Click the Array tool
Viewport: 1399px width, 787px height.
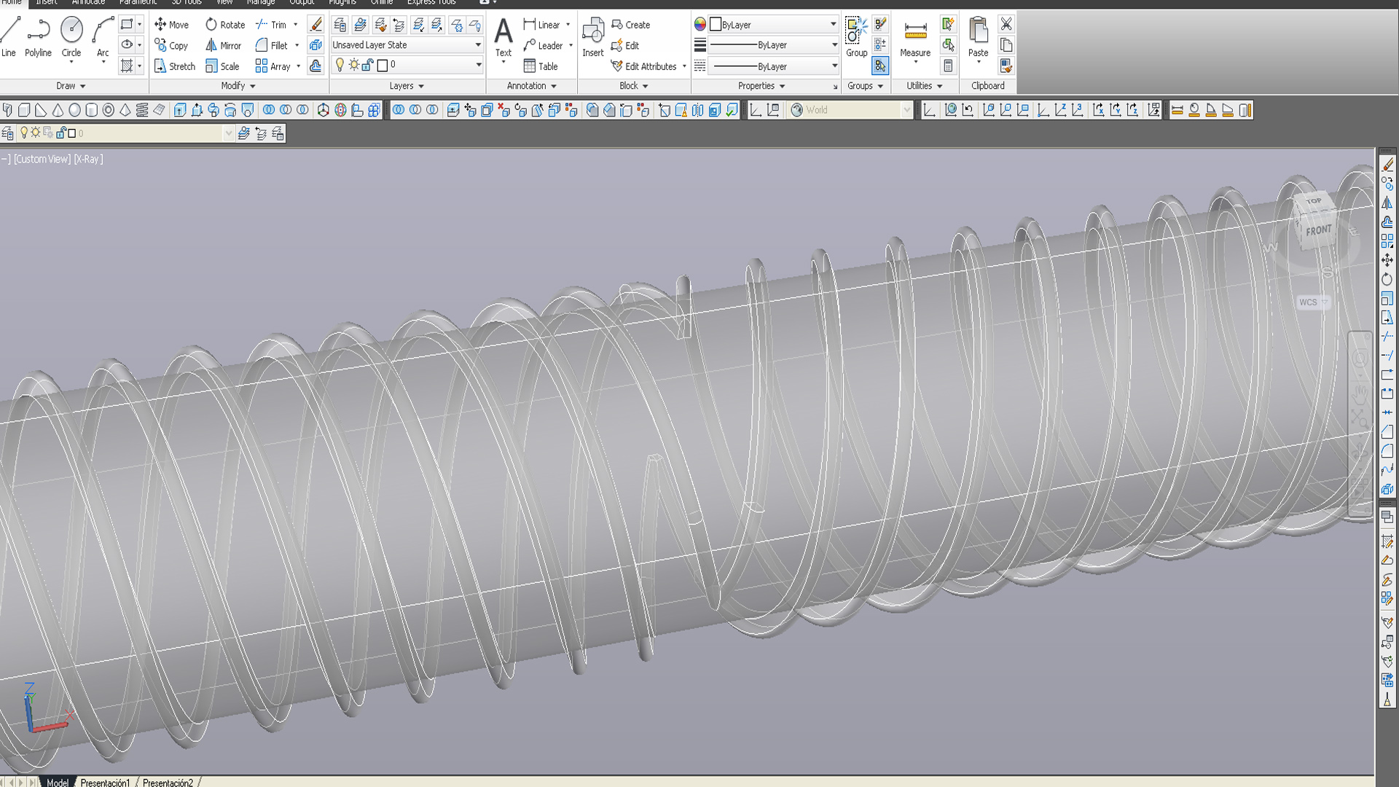pyautogui.click(x=273, y=66)
